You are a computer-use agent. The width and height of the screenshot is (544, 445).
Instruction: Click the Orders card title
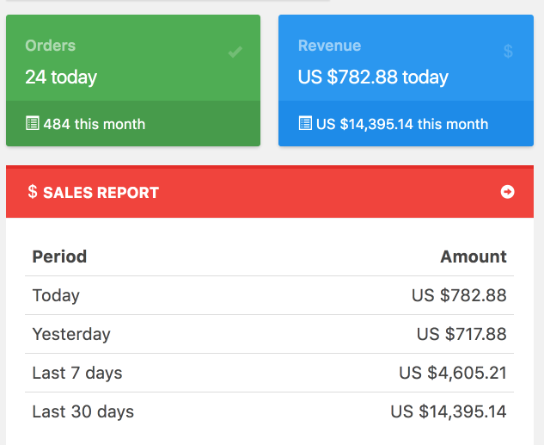click(51, 46)
